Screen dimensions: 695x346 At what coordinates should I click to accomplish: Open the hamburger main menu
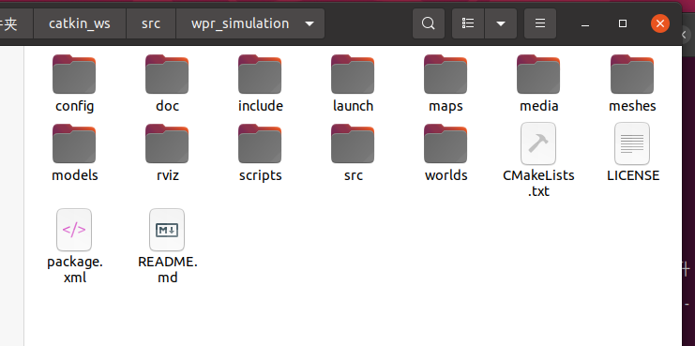(x=540, y=23)
